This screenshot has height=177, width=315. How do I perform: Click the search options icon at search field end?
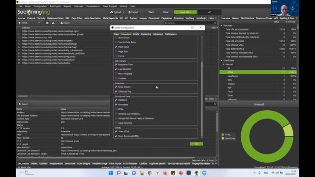(215, 23)
